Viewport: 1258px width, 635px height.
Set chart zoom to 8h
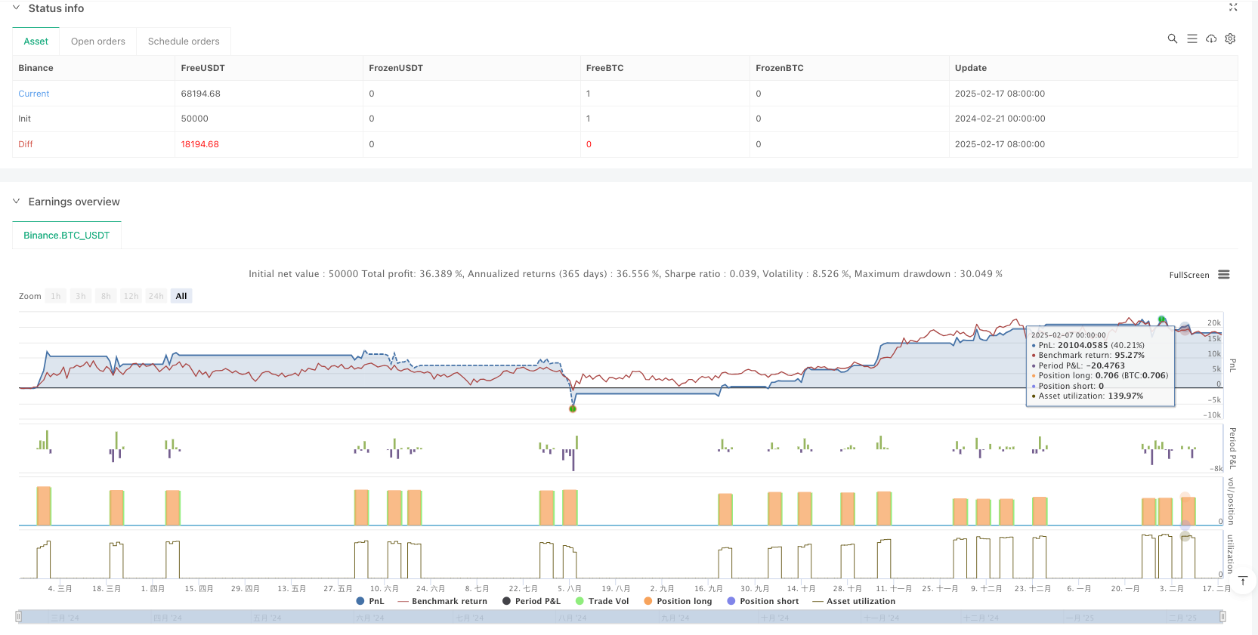tap(106, 296)
